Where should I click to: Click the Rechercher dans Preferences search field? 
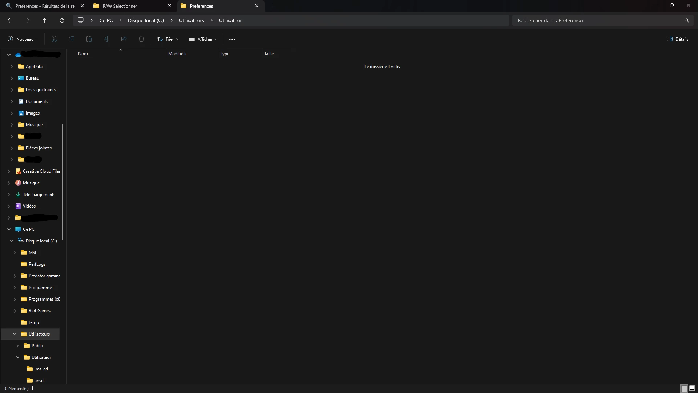[598, 20]
